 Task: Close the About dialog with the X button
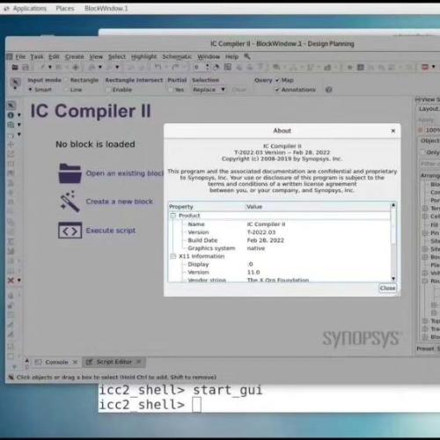393,131
